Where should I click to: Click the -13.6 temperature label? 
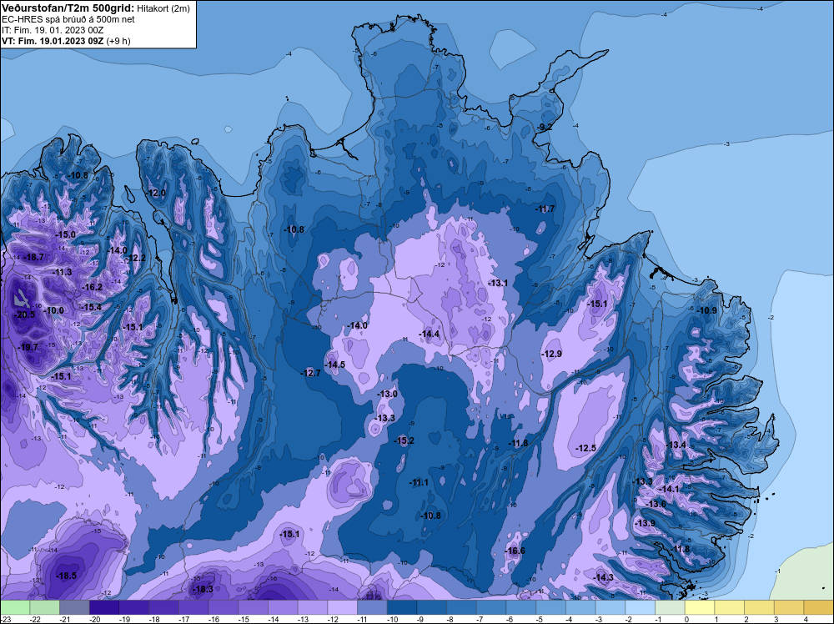[656, 504]
